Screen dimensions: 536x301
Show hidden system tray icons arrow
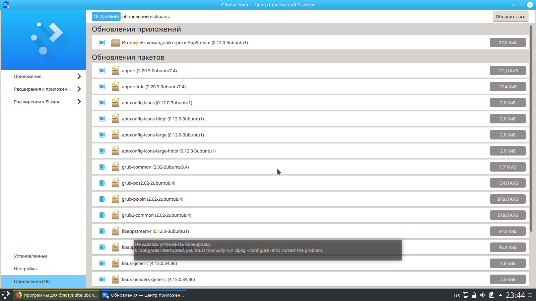point(500,295)
